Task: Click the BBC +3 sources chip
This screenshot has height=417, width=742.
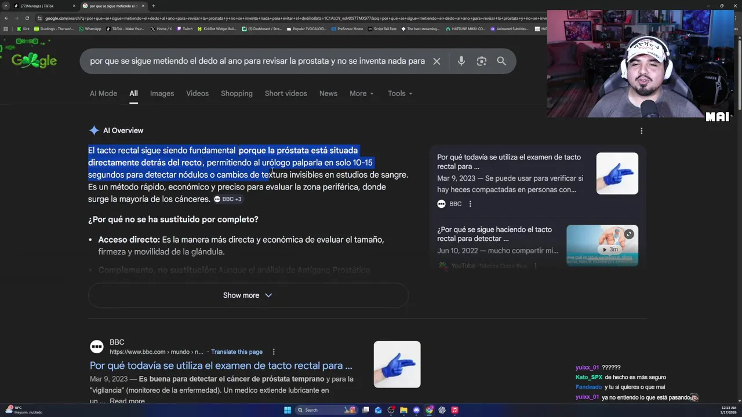Action: [x=227, y=199]
